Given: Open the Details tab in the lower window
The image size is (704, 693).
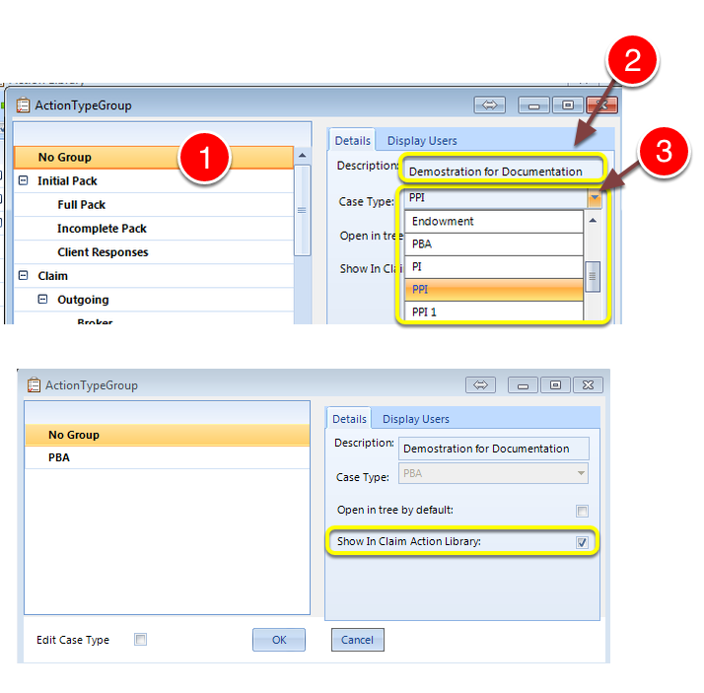Looking at the screenshot, I should coord(349,419).
